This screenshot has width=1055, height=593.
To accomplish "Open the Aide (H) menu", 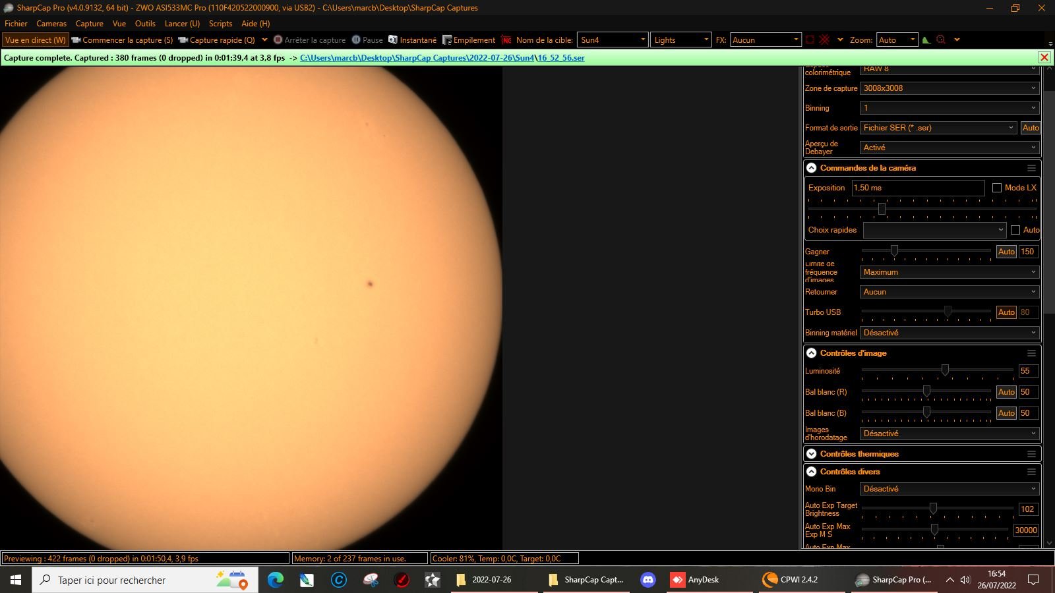I will click(x=256, y=24).
